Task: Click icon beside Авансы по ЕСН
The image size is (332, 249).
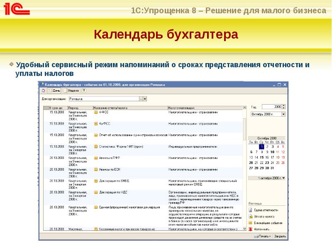Action: pos(96,169)
